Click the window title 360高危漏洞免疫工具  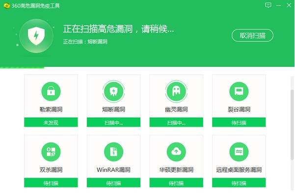point(35,6)
